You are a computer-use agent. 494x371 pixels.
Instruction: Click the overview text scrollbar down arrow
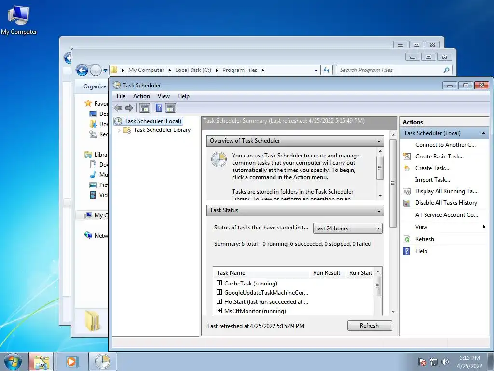380,196
